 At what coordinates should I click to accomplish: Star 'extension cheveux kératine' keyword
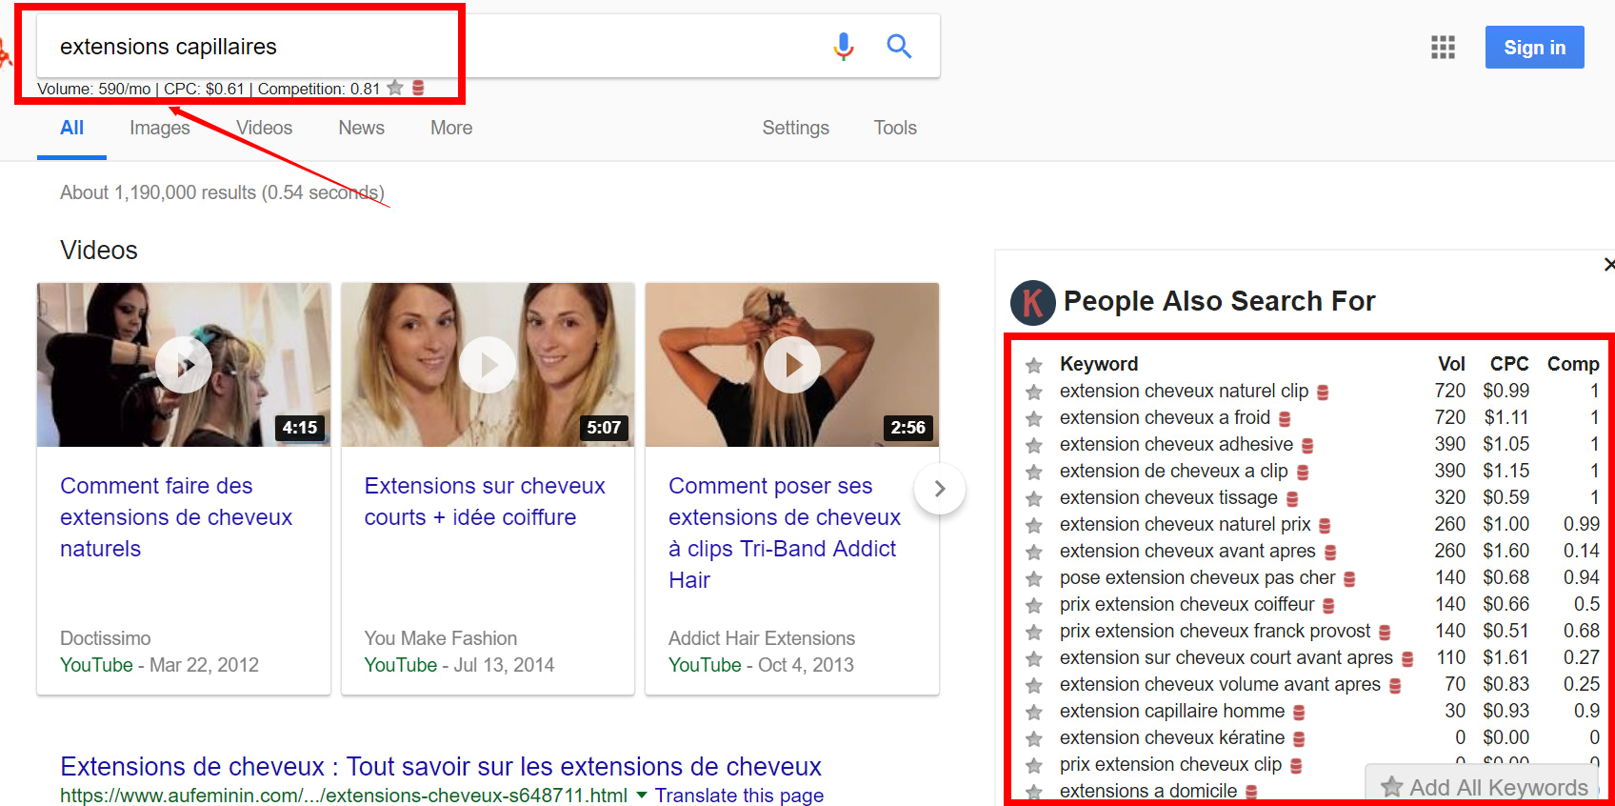point(1033,738)
